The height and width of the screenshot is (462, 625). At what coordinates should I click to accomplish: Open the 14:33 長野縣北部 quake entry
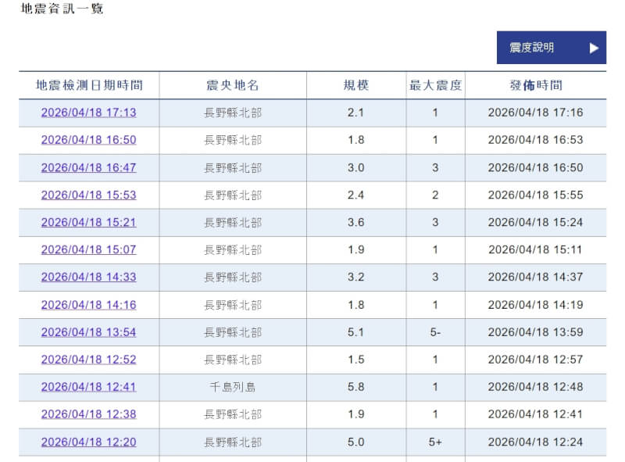[x=88, y=277]
